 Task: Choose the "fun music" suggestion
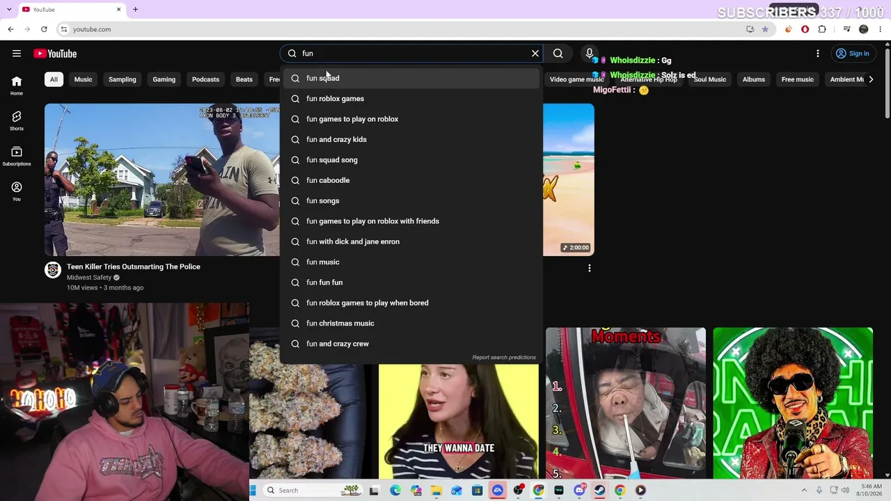click(411, 262)
